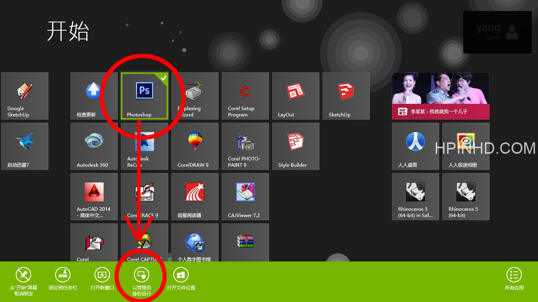This screenshot has height=302, width=538.
Task: Open the Google SketchUp tile
Action: click(x=25, y=96)
